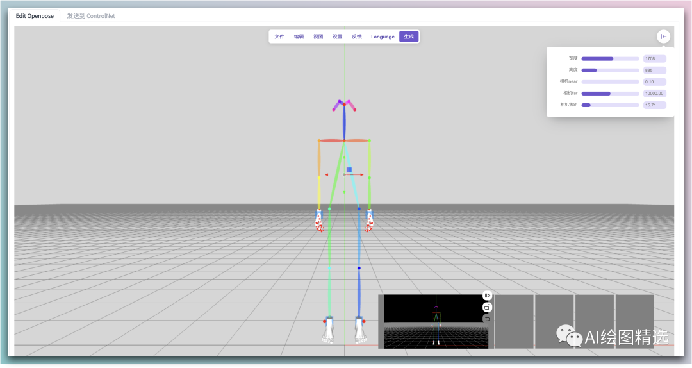692x368 pixels.
Task: Click the 生成 generate button
Action: [409, 37]
